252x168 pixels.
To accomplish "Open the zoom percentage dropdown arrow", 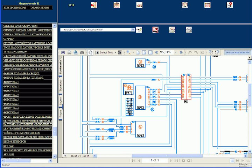I will coord(176,52).
